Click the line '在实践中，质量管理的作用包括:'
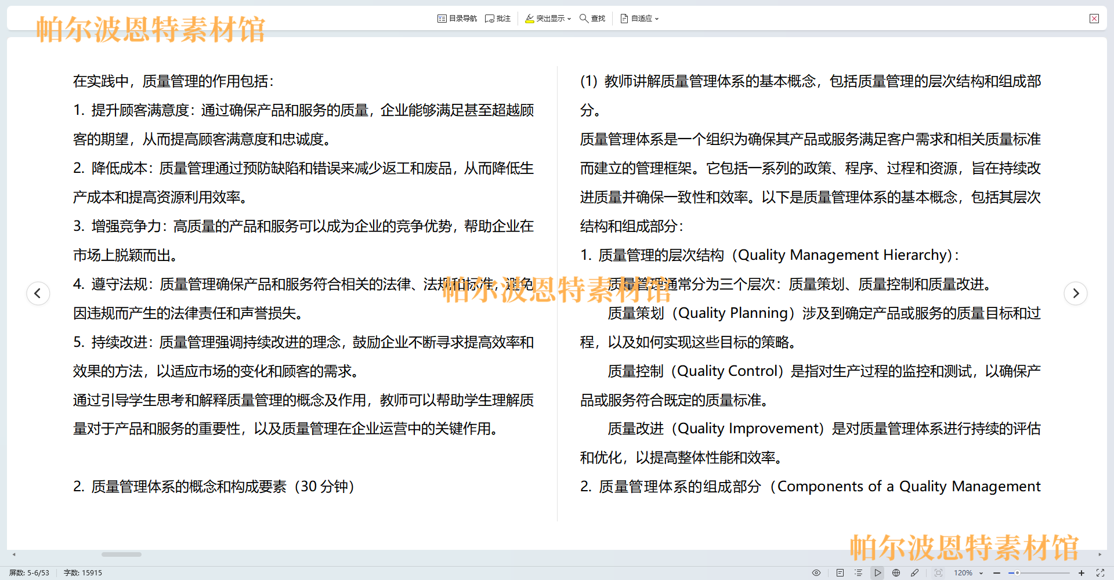1114x580 pixels. pos(173,81)
